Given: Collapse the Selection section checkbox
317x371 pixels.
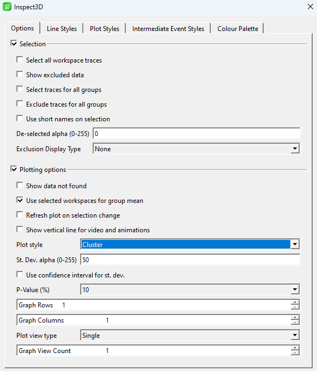Looking at the screenshot, I should pyautogui.click(x=14, y=44).
